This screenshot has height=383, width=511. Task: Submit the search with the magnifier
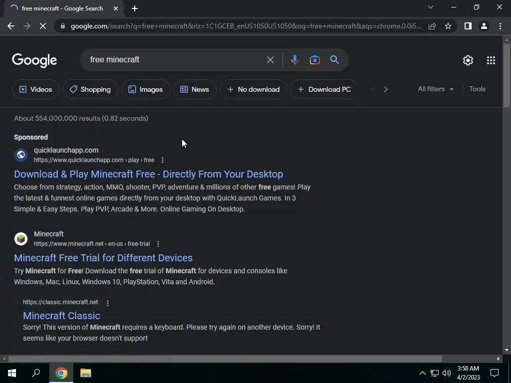(335, 60)
